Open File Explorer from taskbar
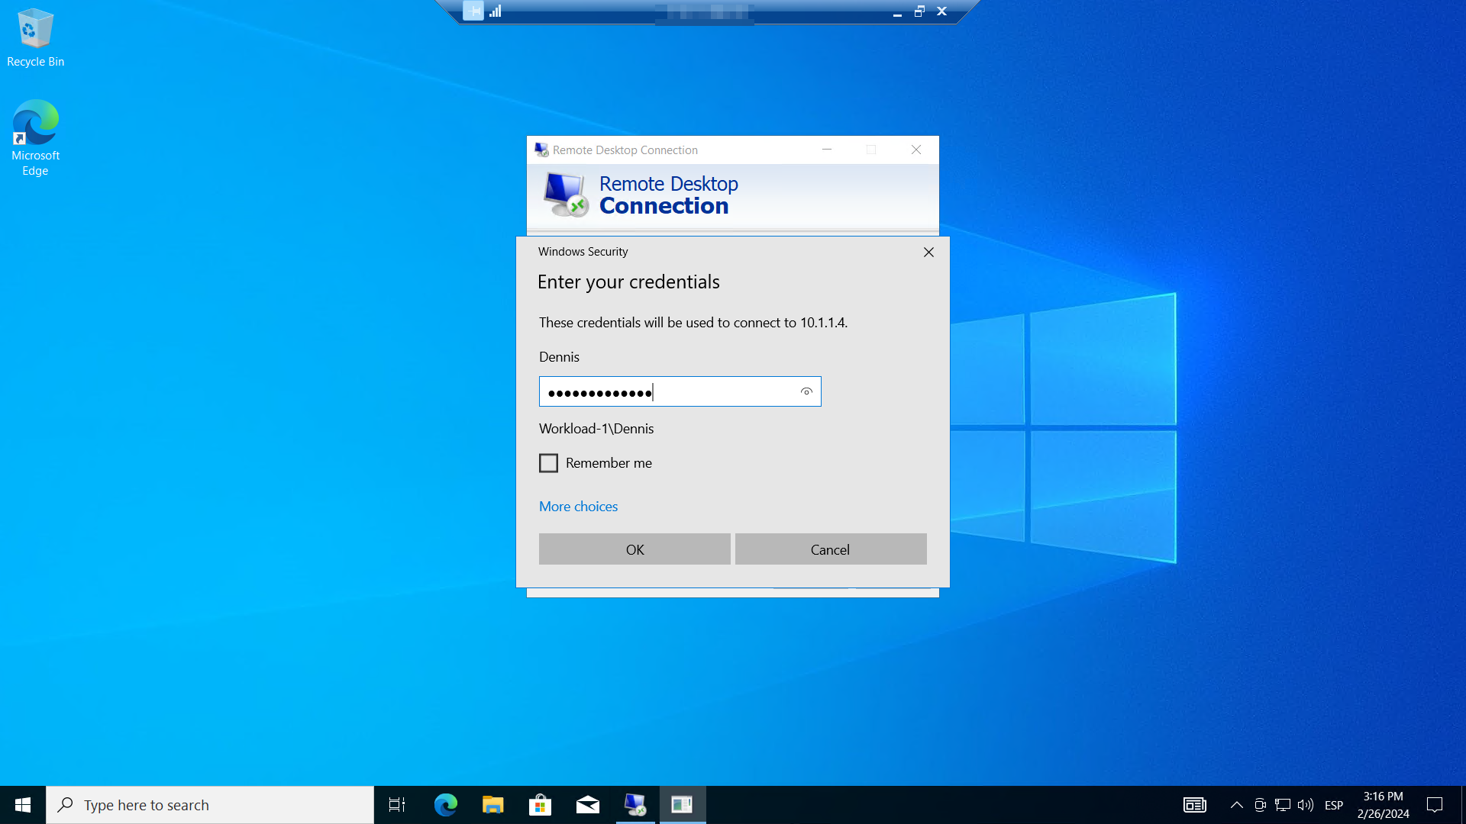1466x824 pixels. click(x=492, y=805)
